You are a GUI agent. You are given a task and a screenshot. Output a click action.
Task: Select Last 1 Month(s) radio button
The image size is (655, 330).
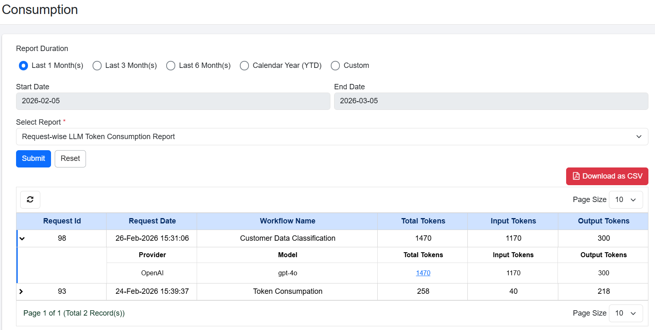point(23,66)
